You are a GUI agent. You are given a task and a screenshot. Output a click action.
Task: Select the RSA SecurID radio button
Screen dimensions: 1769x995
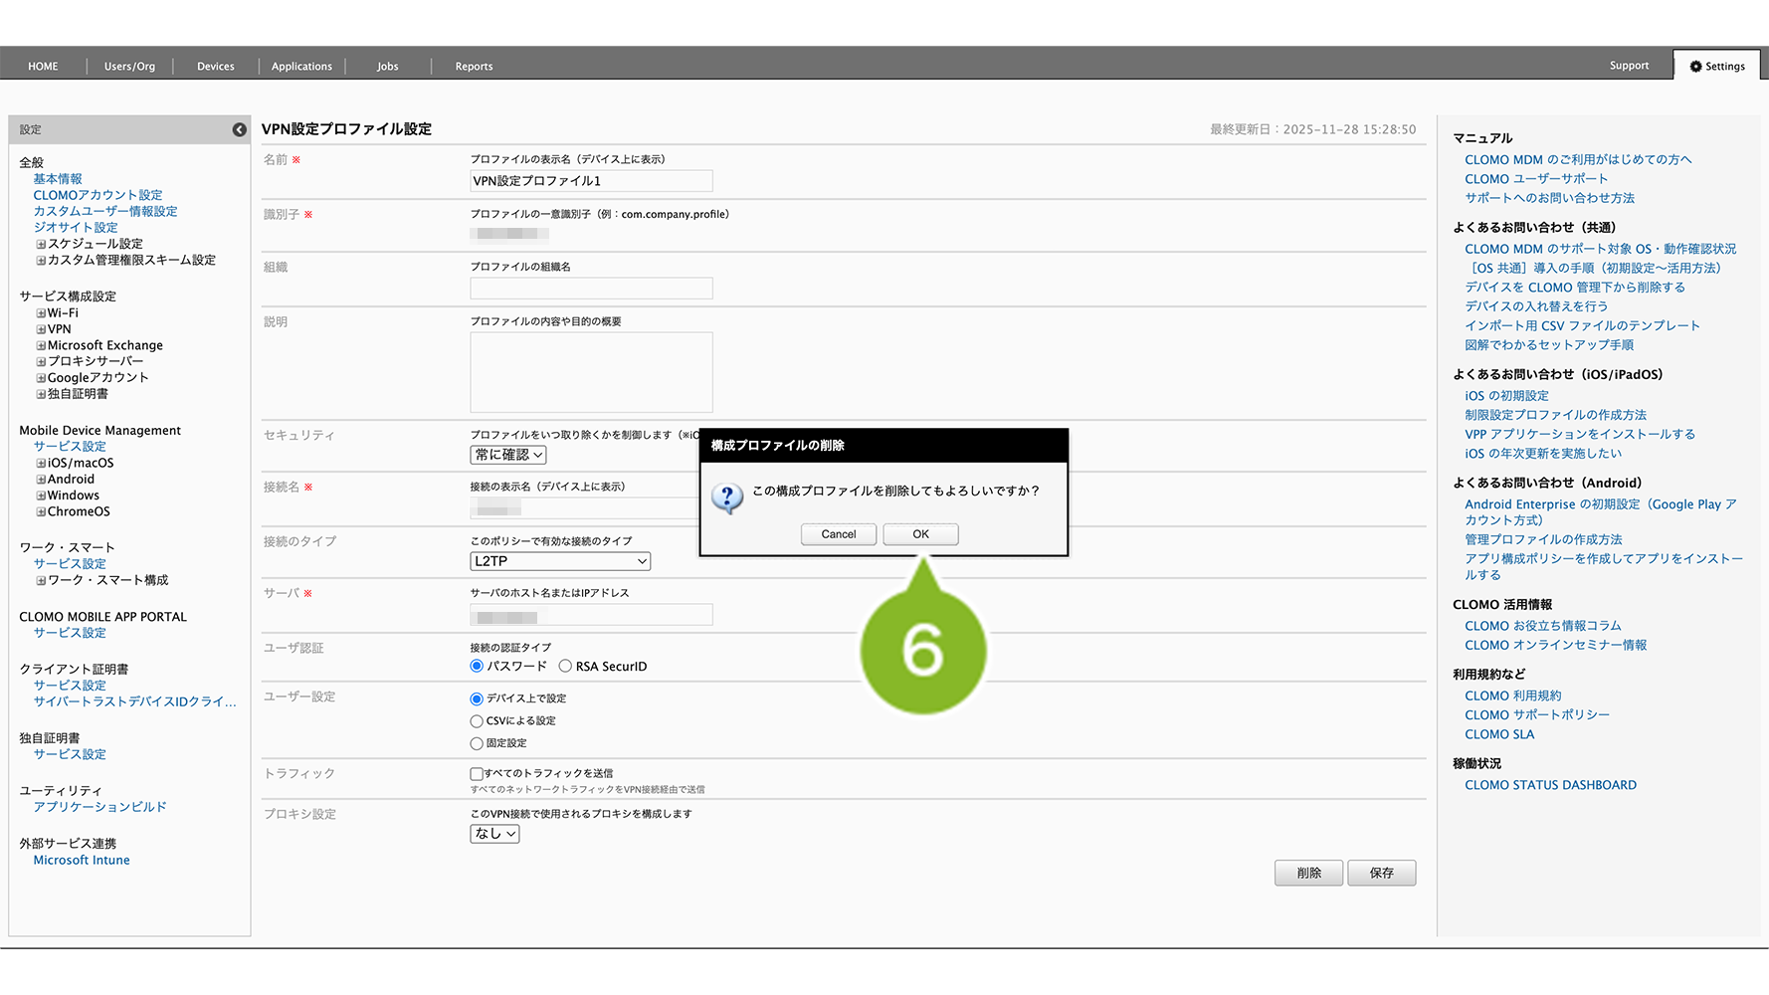point(565,667)
